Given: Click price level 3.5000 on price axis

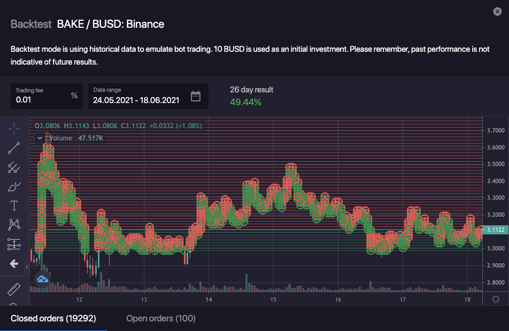Looking at the screenshot, I should tap(496, 164).
